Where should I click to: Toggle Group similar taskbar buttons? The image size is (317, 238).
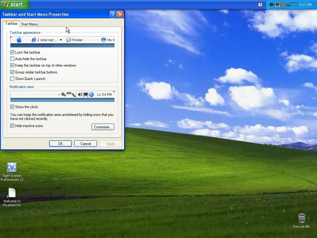[x=12, y=72]
